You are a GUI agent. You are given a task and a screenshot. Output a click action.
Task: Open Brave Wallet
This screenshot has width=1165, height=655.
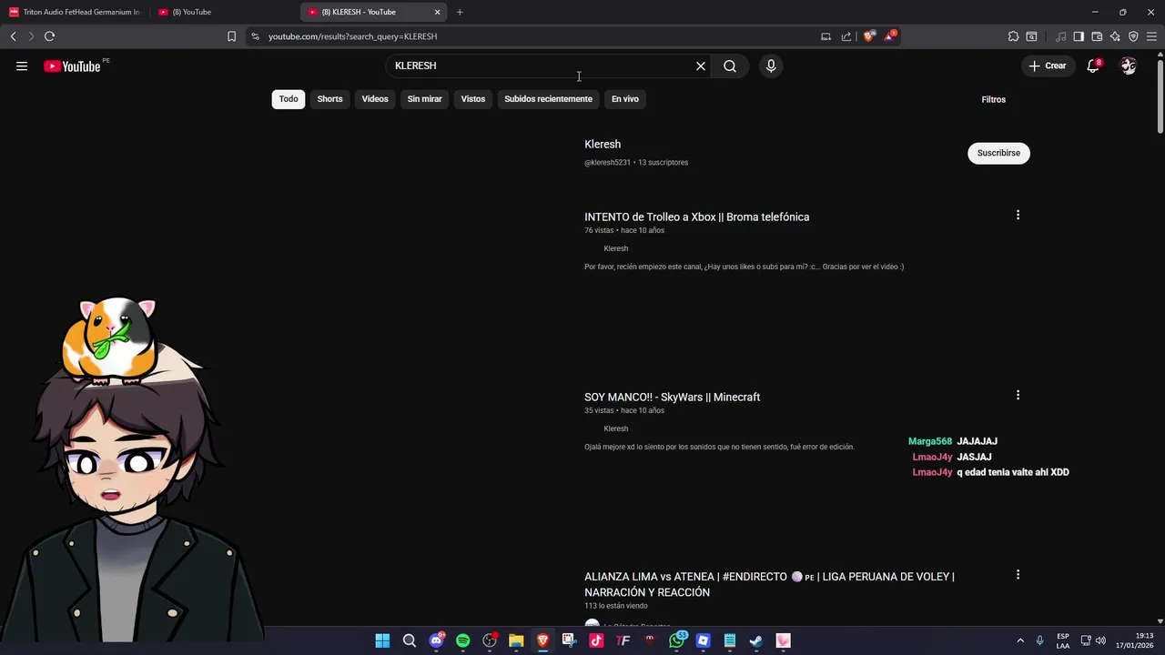click(x=1097, y=36)
